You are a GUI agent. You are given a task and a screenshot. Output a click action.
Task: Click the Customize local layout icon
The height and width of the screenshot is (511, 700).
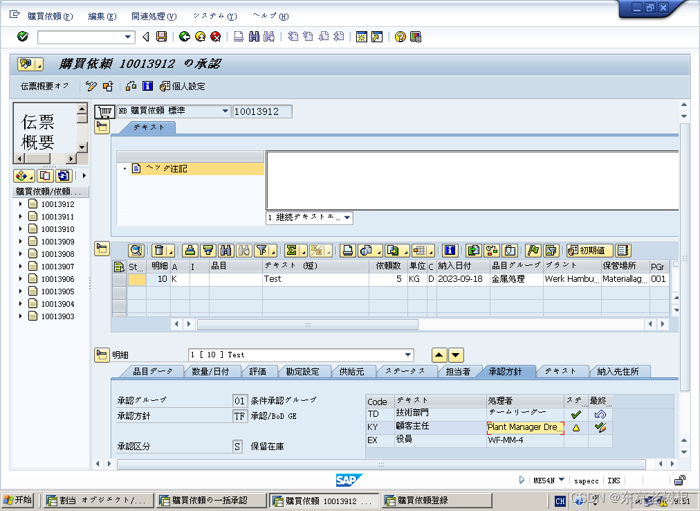[416, 37]
